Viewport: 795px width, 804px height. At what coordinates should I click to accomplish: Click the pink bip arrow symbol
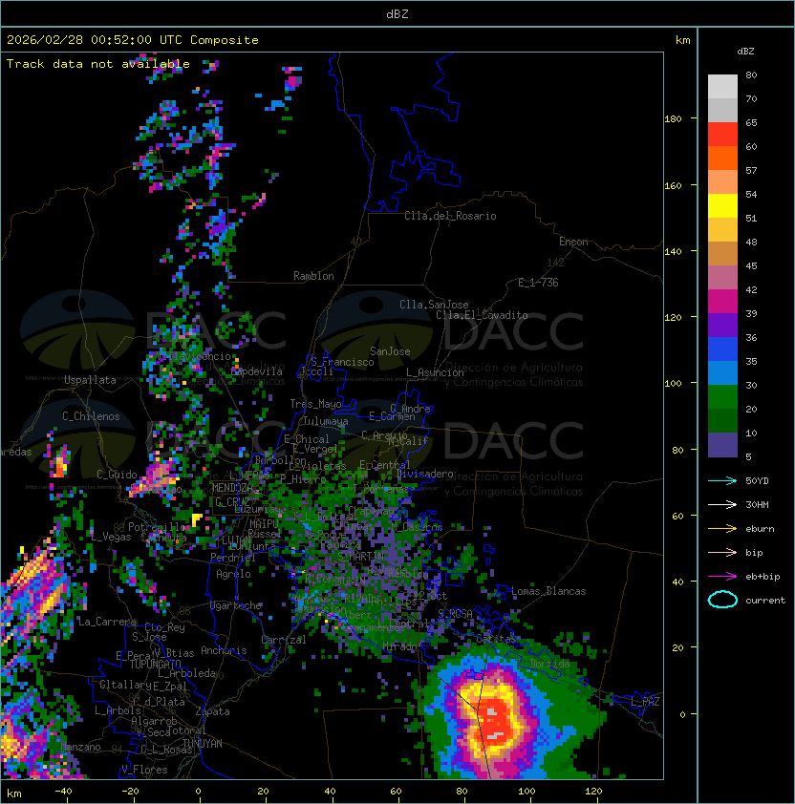click(x=722, y=552)
